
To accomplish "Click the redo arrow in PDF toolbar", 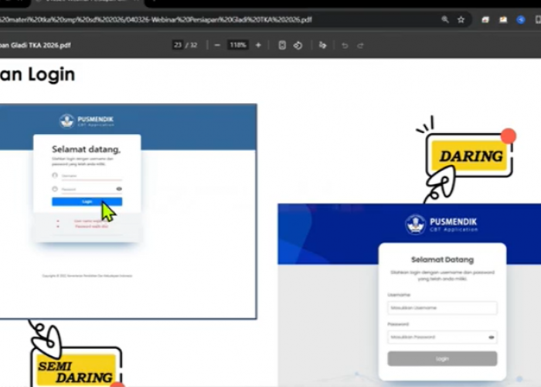I will (x=360, y=46).
